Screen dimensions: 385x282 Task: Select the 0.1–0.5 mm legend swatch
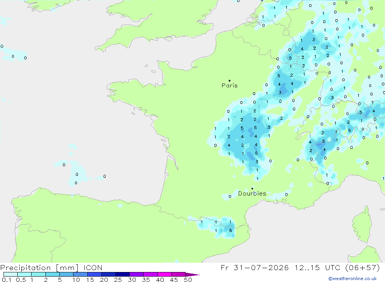pos(10,274)
